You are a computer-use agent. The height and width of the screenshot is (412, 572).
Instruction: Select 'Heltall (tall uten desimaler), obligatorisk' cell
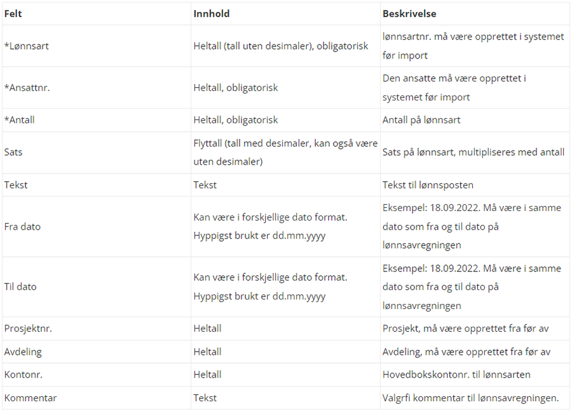tap(280, 46)
